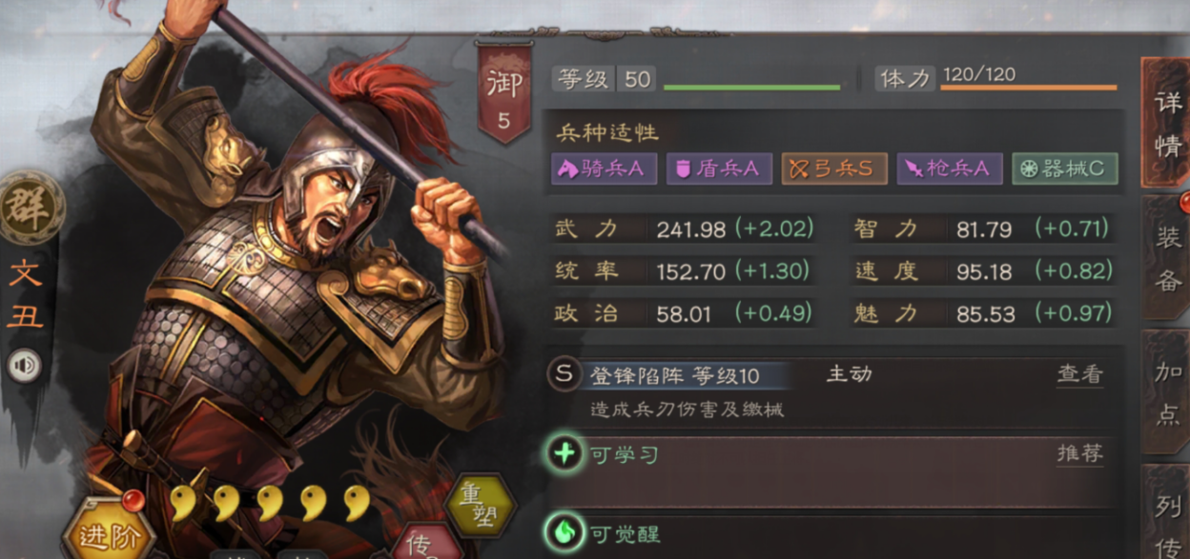Select the 骑兵A troop aptitude tag
Image resolution: width=1190 pixels, height=559 pixels.
pyautogui.click(x=605, y=170)
